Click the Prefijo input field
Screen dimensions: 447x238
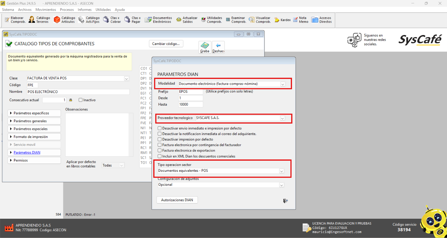tap(191, 92)
